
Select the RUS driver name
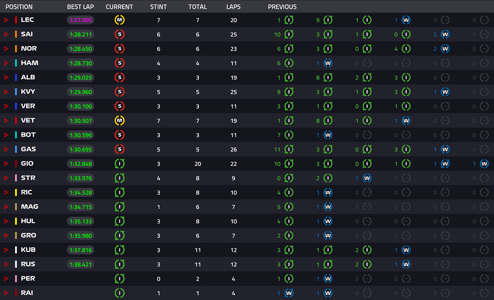tap(28, 264)
